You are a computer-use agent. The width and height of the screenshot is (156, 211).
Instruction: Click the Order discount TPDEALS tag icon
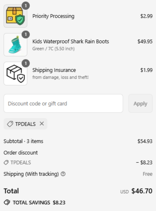pyautogui.click(x=6, y=162)
